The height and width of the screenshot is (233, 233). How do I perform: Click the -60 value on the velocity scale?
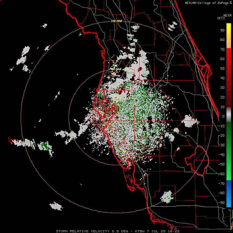pyautogui.click(x=221, y=174)
